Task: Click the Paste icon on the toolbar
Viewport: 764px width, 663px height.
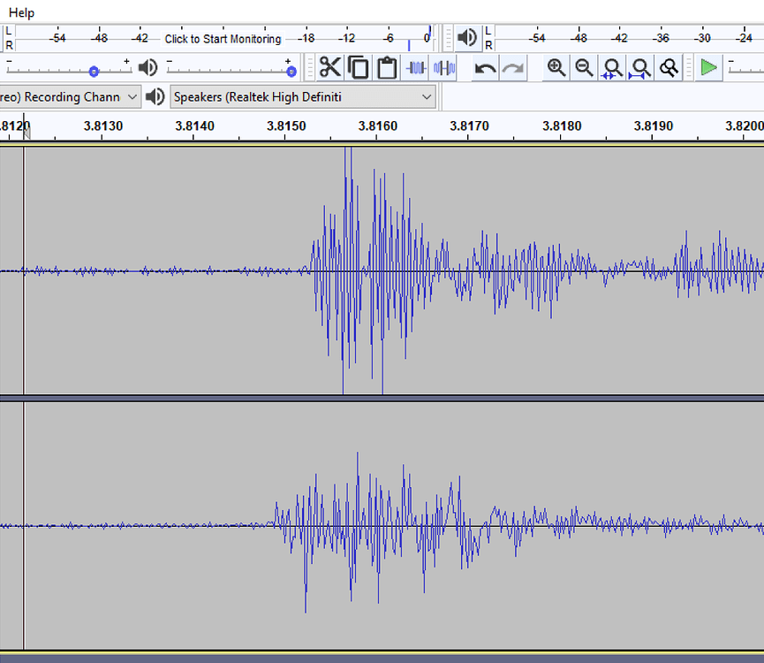Action: 387,68
